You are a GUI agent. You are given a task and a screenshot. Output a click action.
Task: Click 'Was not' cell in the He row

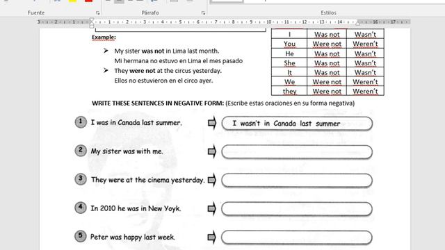point(327,53)
